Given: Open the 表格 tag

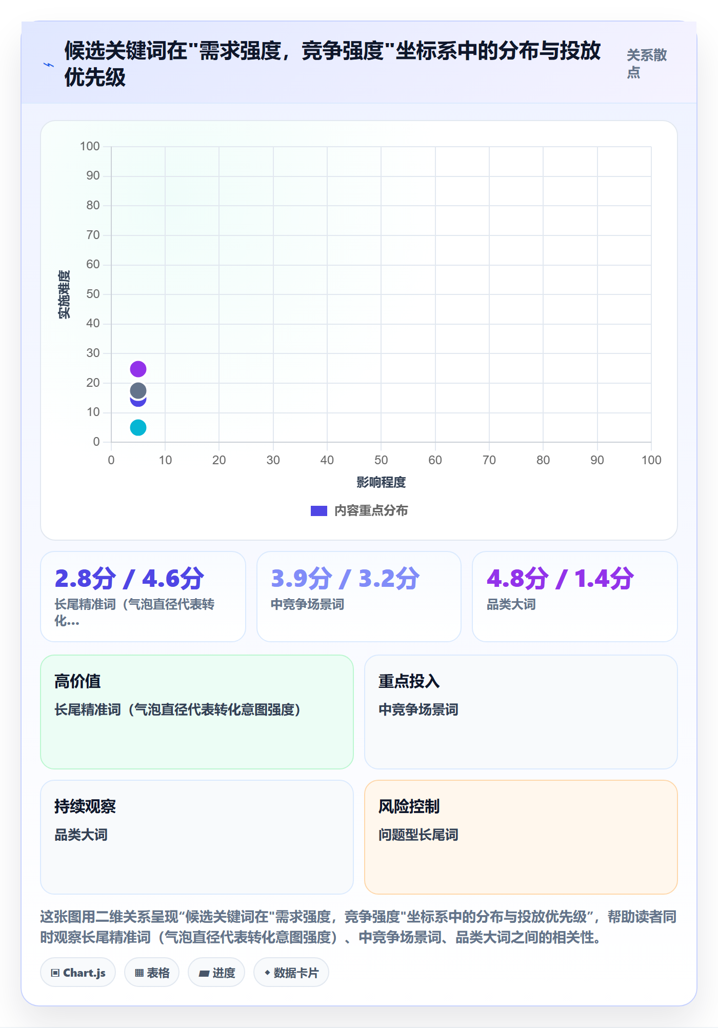Looking at the screenshot, I should click(x=152, y=972).
